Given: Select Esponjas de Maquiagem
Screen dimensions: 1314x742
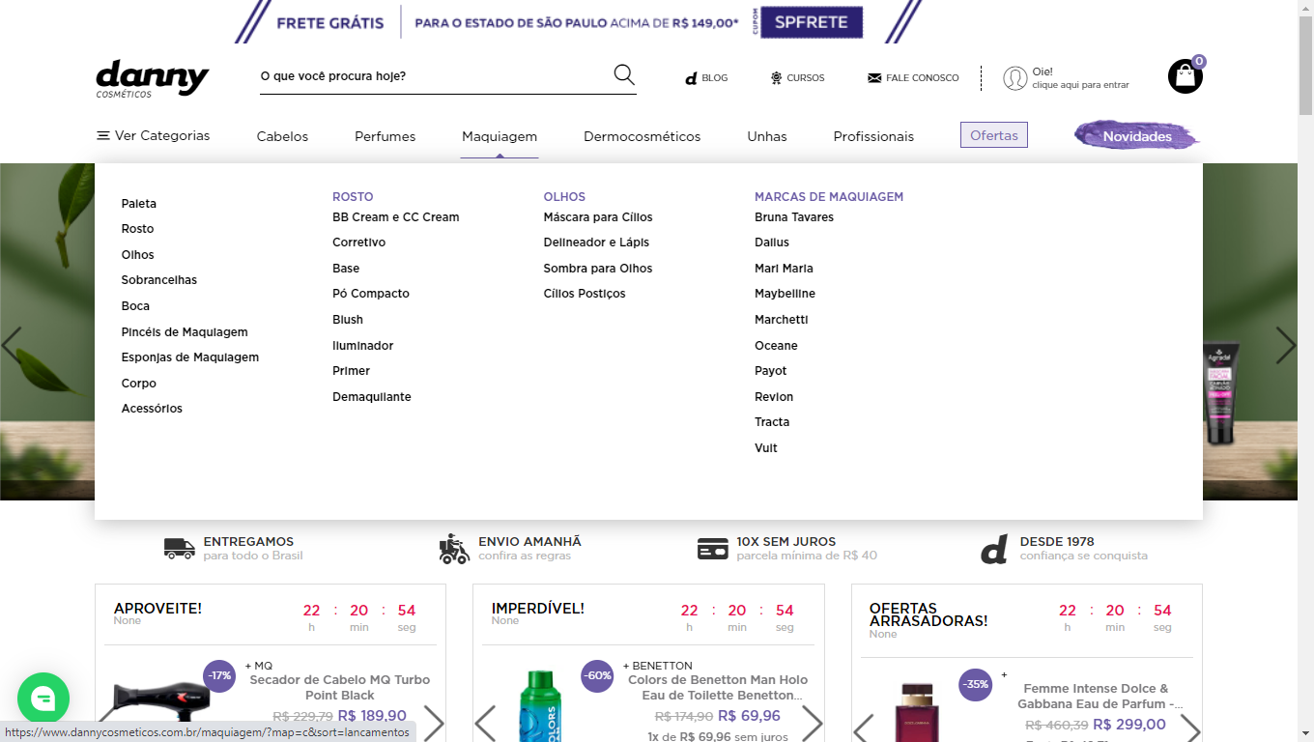Looking at the screenshot, I should [190, 357].
